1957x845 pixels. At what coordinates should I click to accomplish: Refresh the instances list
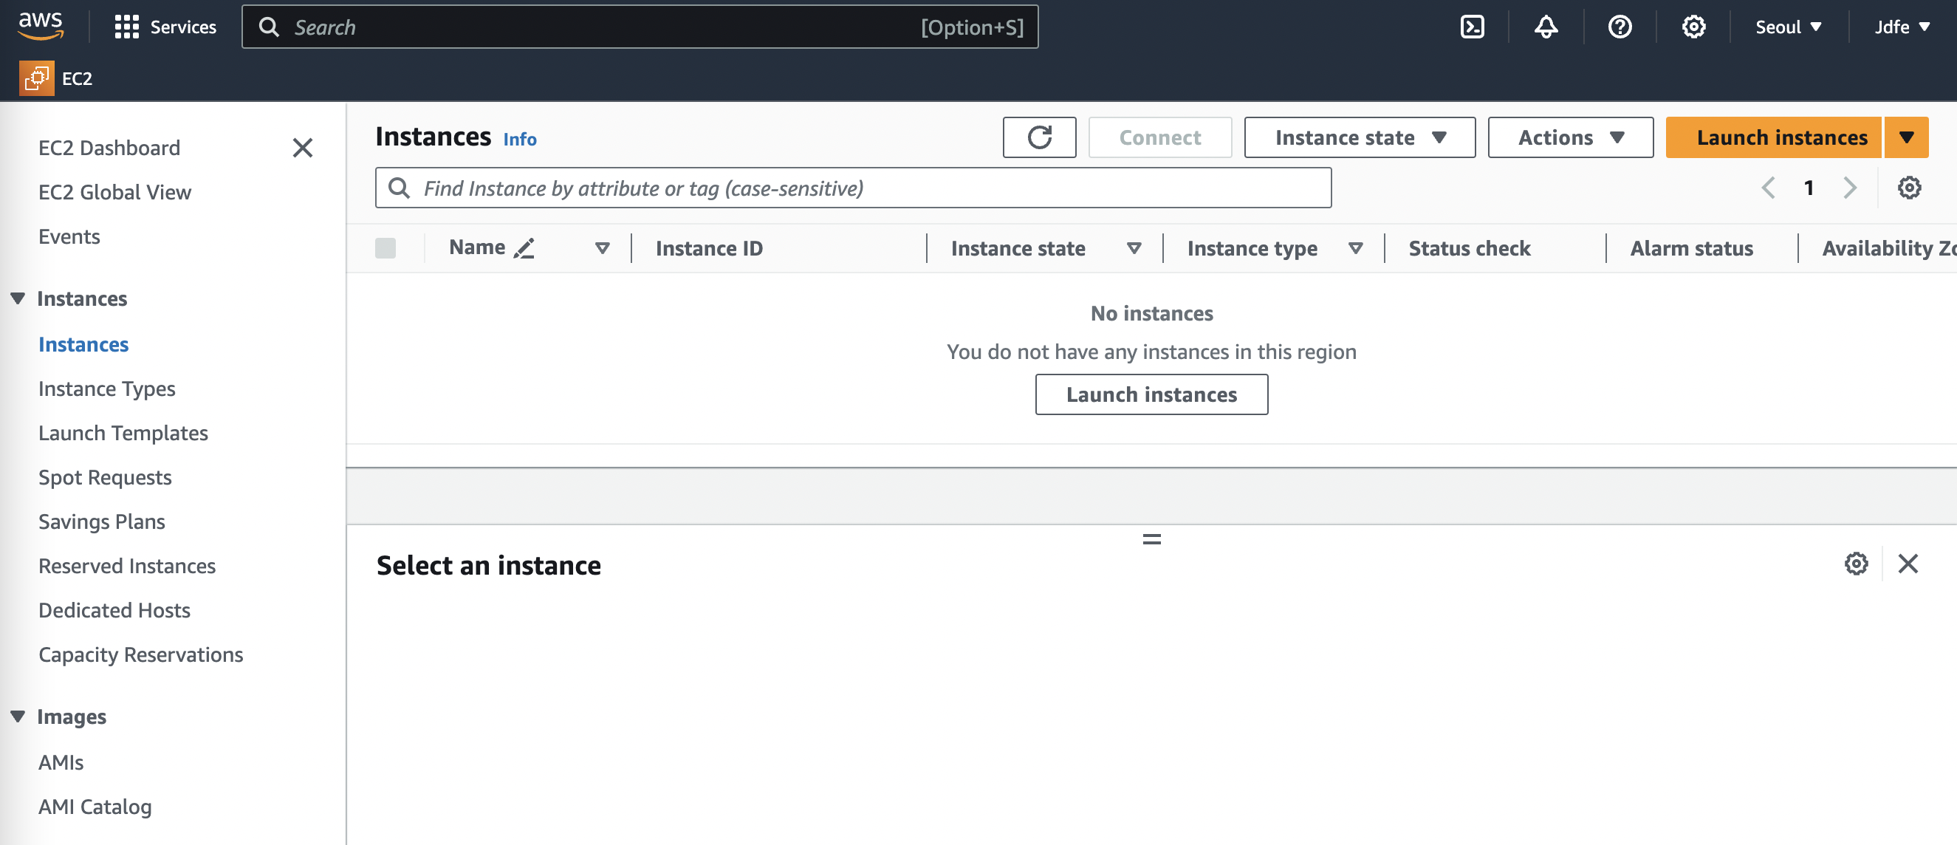pyautogui.click(x=1038, y=137)
